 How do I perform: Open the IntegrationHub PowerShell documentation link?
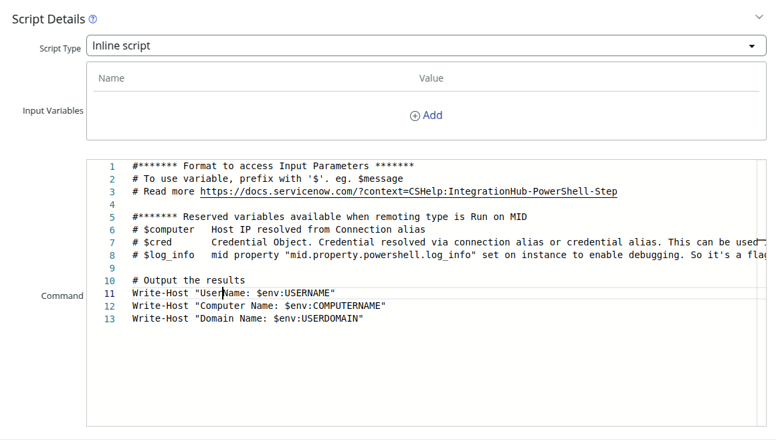(x=408, y=191)
